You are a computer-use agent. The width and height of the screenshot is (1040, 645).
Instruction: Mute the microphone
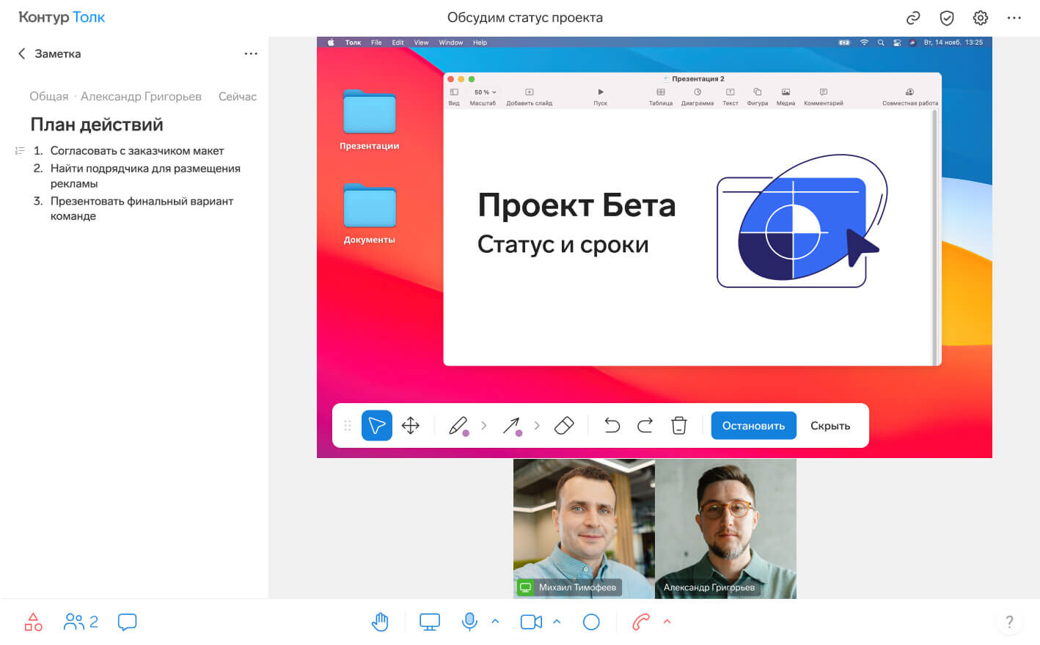point(469,622)
